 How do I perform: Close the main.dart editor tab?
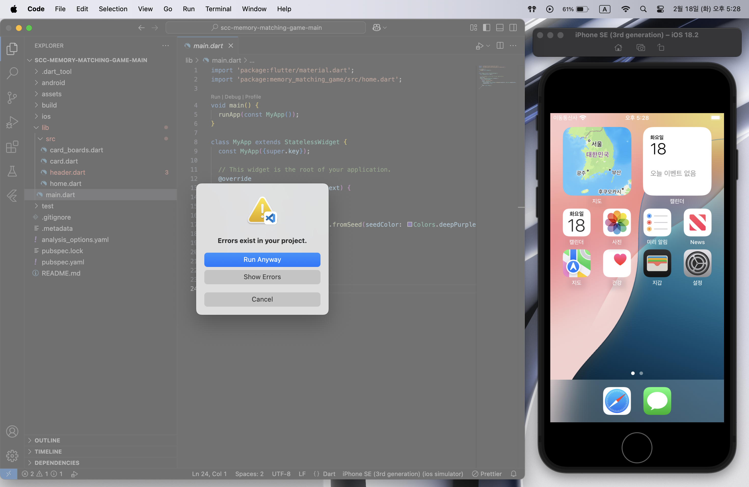(231, 46)
